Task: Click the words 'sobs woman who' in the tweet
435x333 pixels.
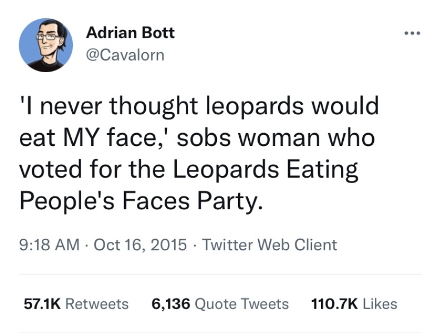Action: coord(279,138)
